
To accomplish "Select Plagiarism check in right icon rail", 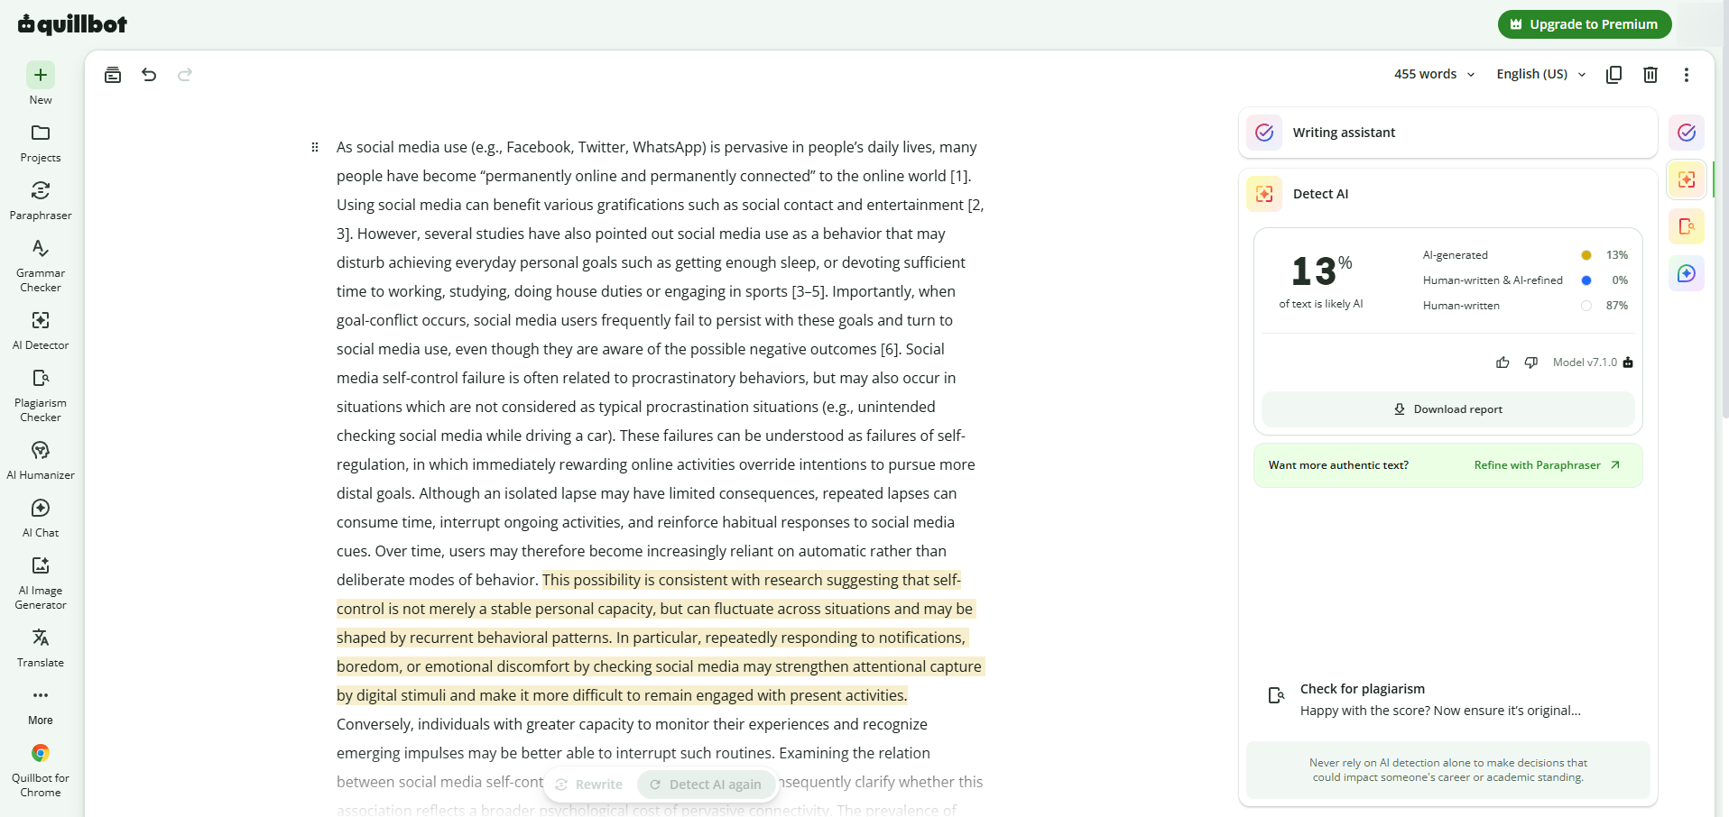I will [x=1687, y=226].
